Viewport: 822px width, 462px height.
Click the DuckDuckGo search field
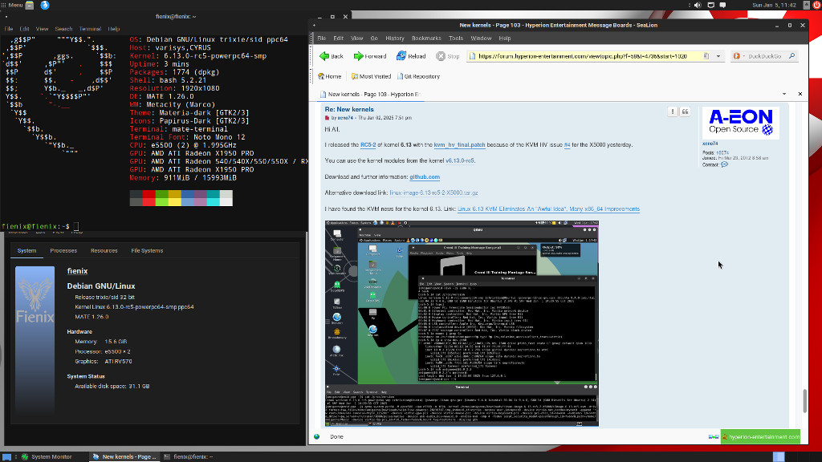765,56
